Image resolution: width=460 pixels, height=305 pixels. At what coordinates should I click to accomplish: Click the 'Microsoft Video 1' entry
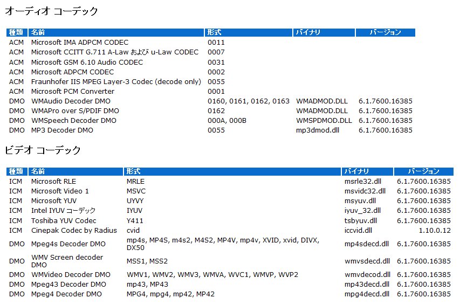point(60,191)
